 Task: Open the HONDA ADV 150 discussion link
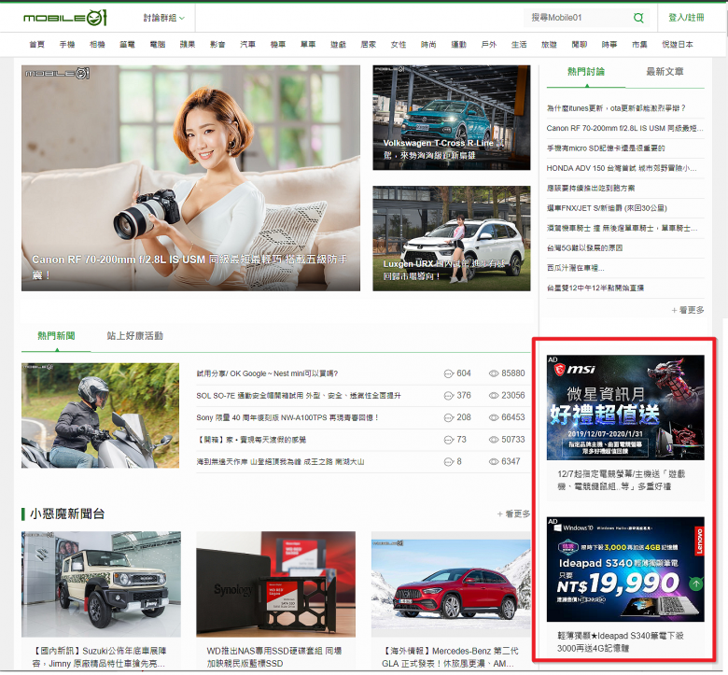(622, 168)
